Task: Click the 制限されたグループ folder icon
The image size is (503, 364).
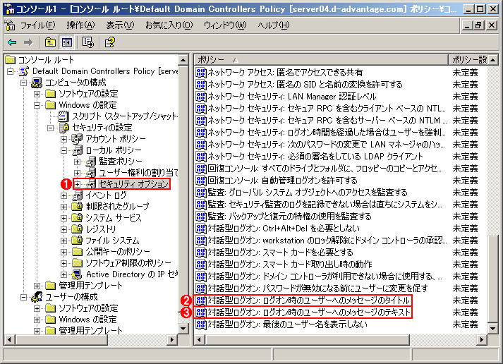Action: [x=77, y=206]
